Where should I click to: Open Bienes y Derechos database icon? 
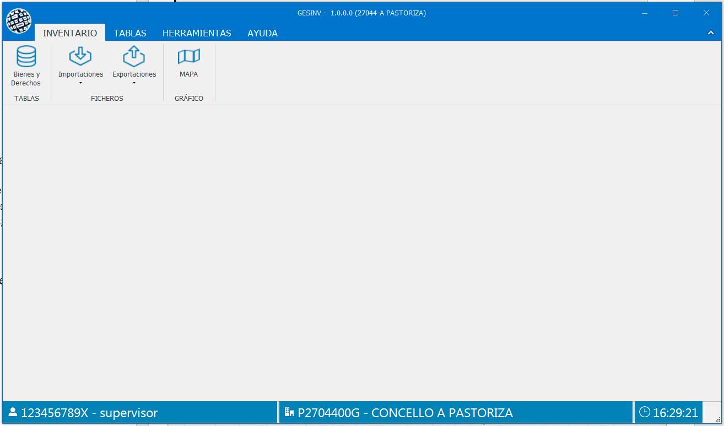click(26, 57)
